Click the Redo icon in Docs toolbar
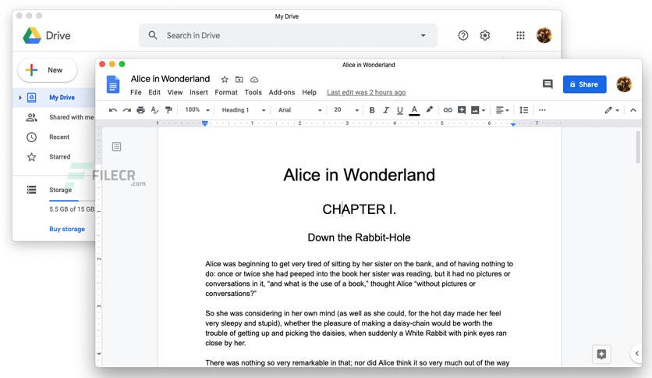The width and height of the screenshot is (652, 378). pos(127,110)
